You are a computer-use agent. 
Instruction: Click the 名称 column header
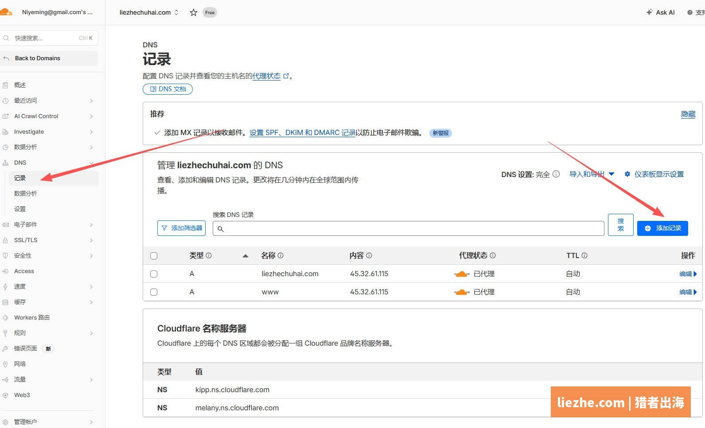click(268, 255)
